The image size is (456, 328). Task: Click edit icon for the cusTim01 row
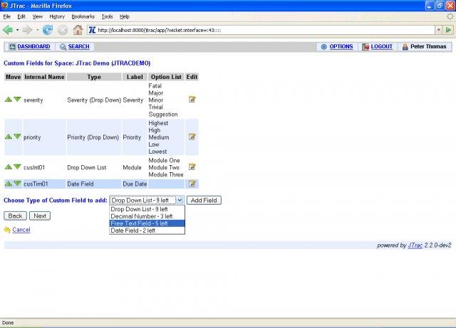(192, 184)
